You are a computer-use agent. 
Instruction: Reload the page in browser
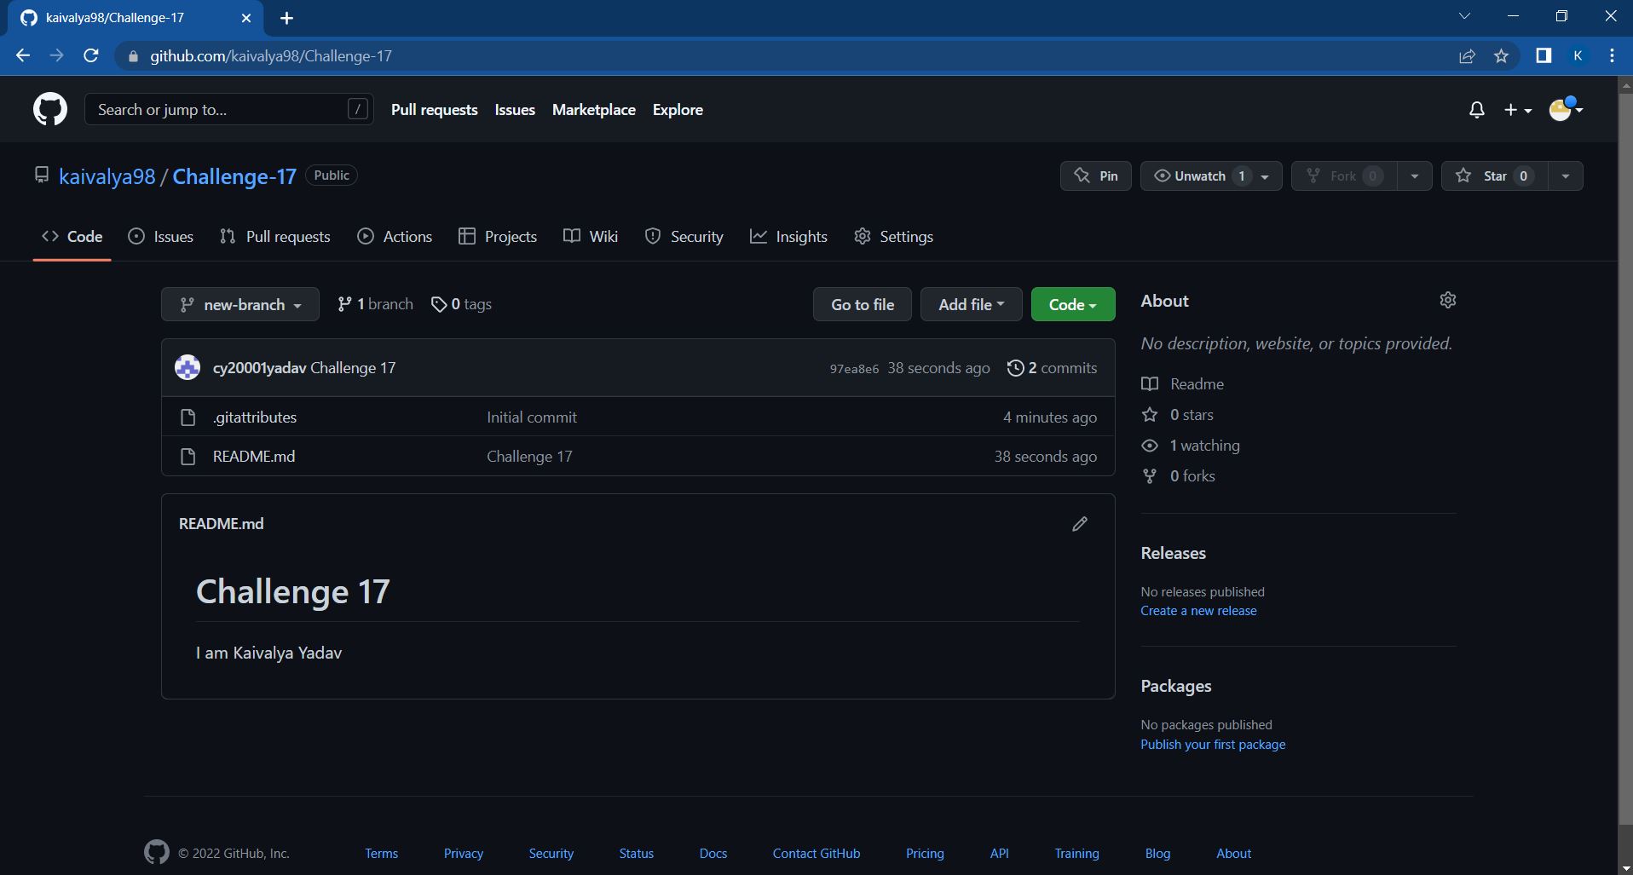tap(91, 55)
